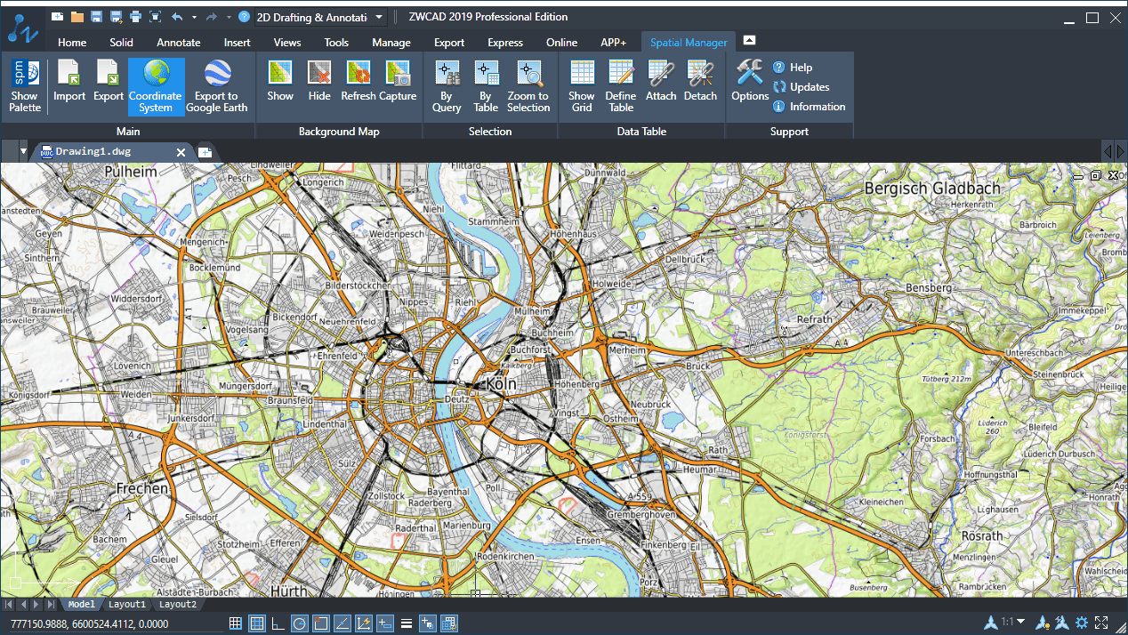Click the Save As icon
This screenshot has width=1128, height=635.
(117, 16)
